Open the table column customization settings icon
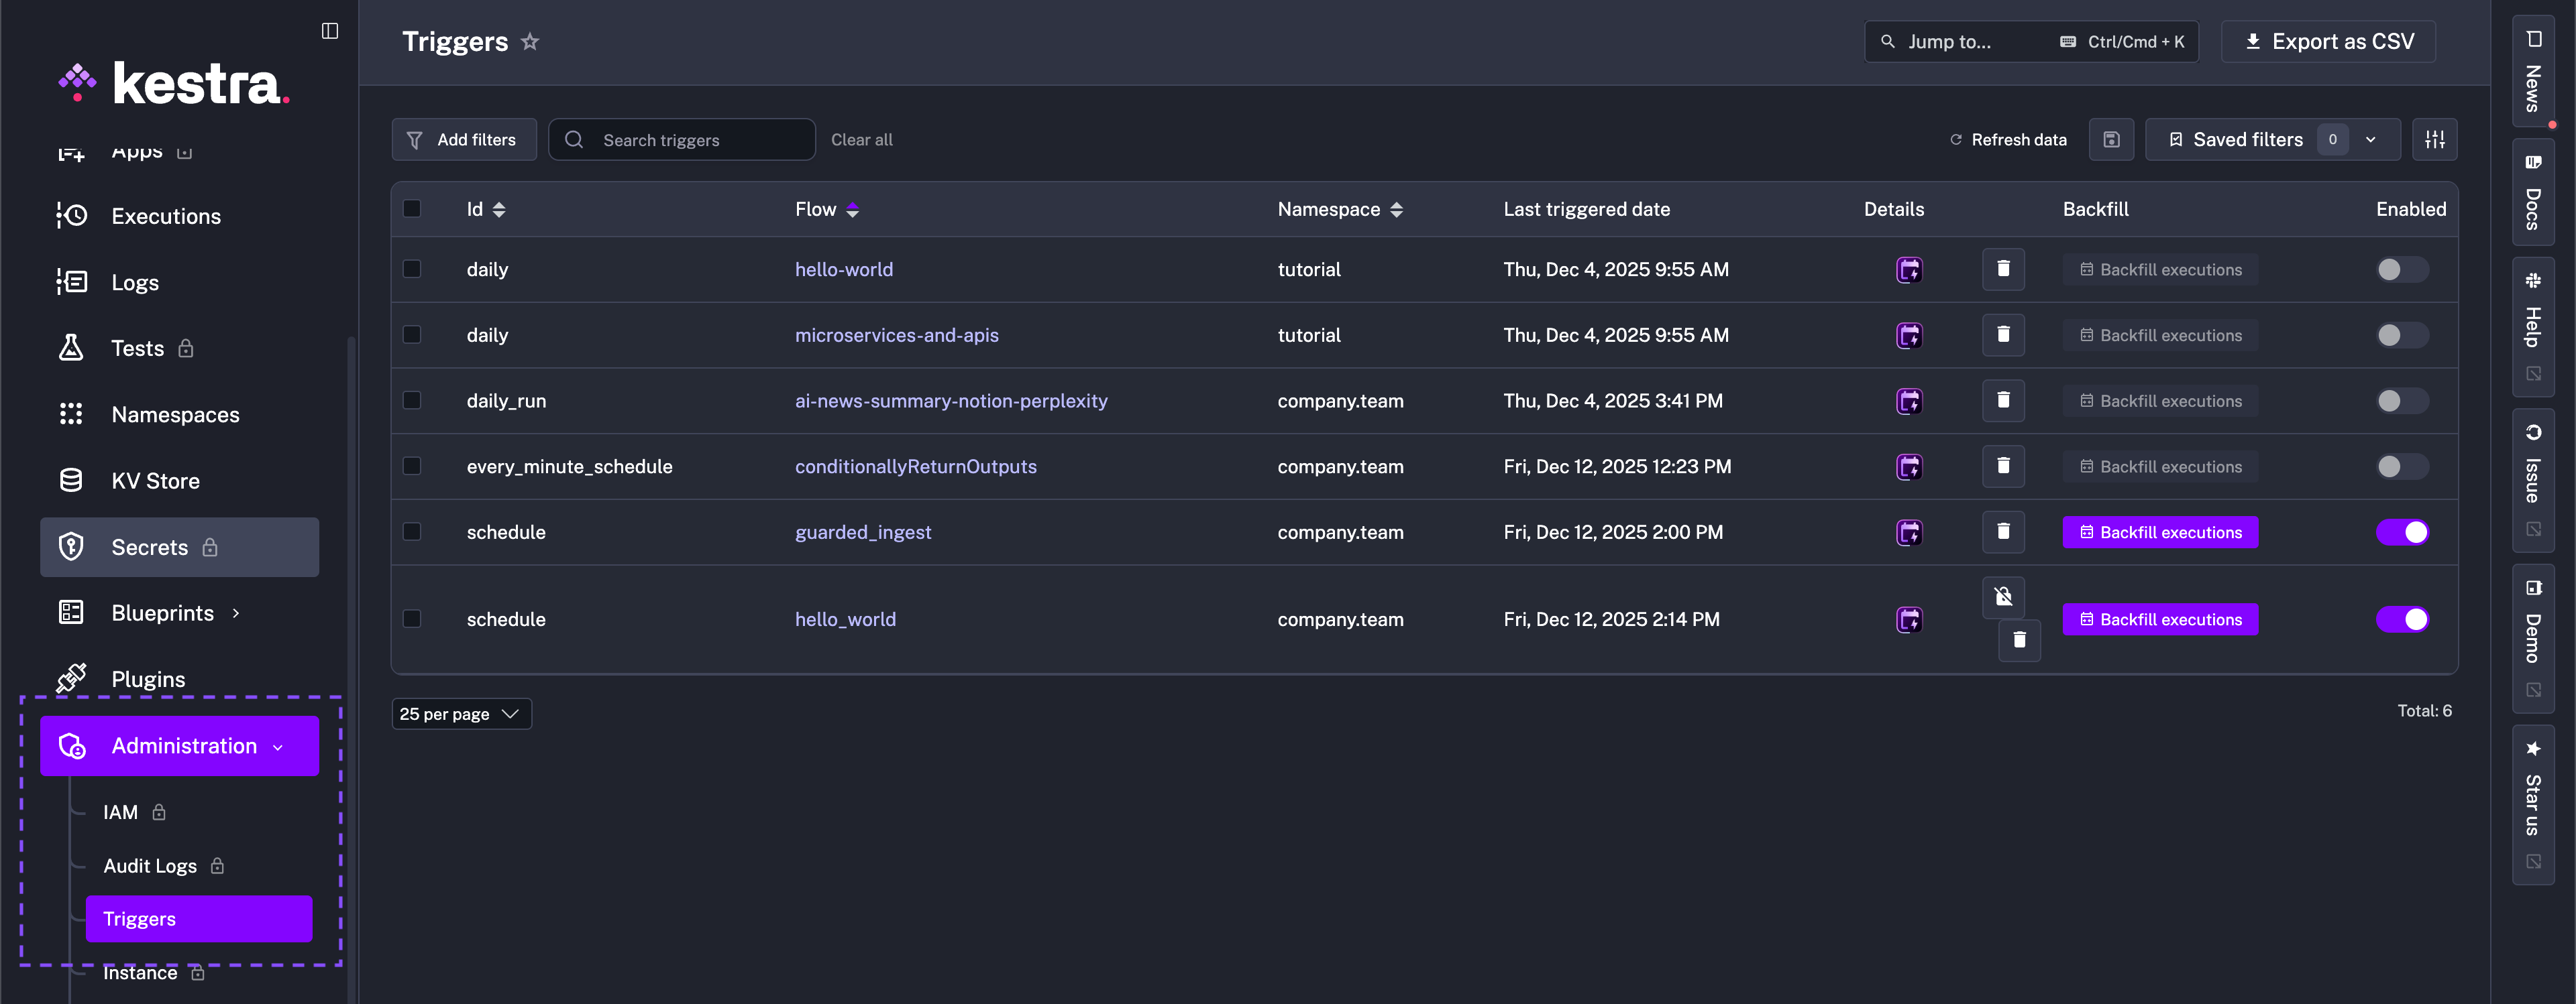Screen dimensions: 2576x1004 pos(2434,140)
